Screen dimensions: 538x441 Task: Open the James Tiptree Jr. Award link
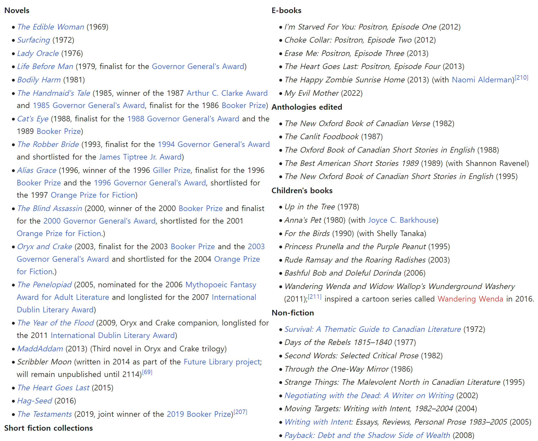140,157
